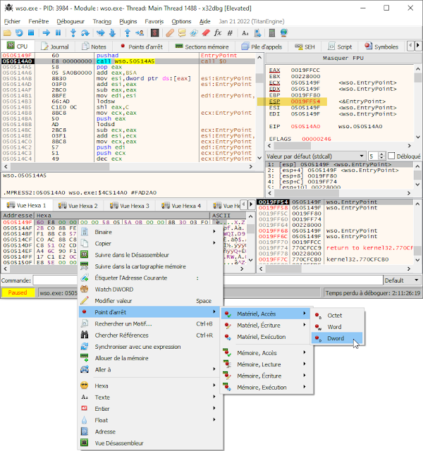Switch to the SEH tab
The height and width of the screenshot is (451, 423).
pos(305,47)
